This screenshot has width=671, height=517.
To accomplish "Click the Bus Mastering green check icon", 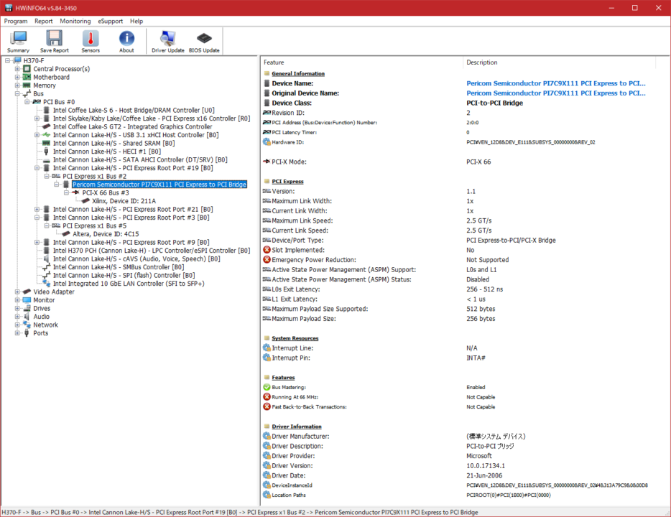I will [267, 388].
